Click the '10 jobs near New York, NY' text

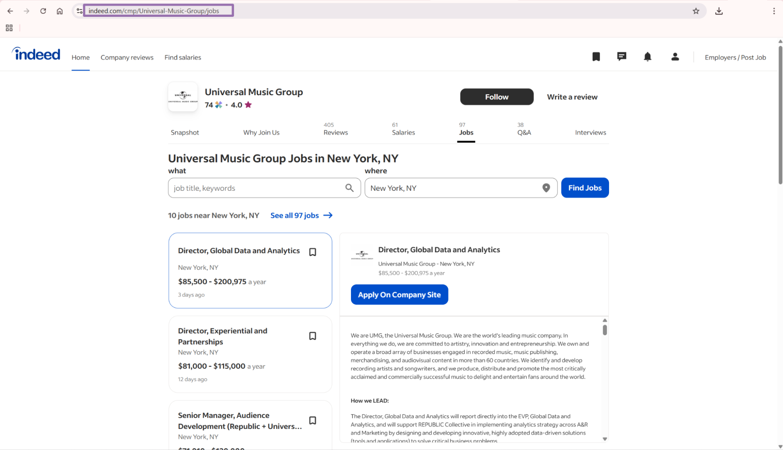[x=213, y=215]
